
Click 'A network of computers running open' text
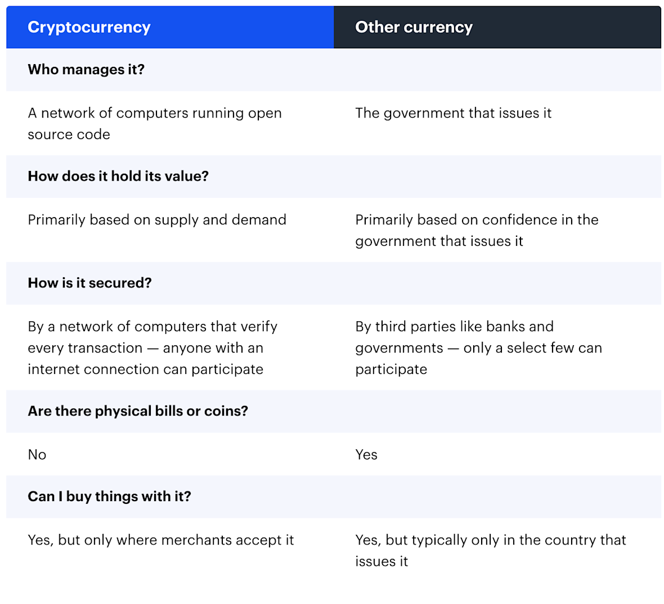tap(155, 113)
